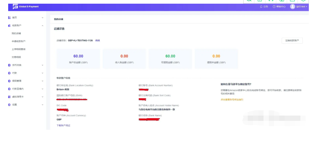The image size is (312, 145).
Task: Click the 帮助中心 question mark icon
Action: pos(274,7)
